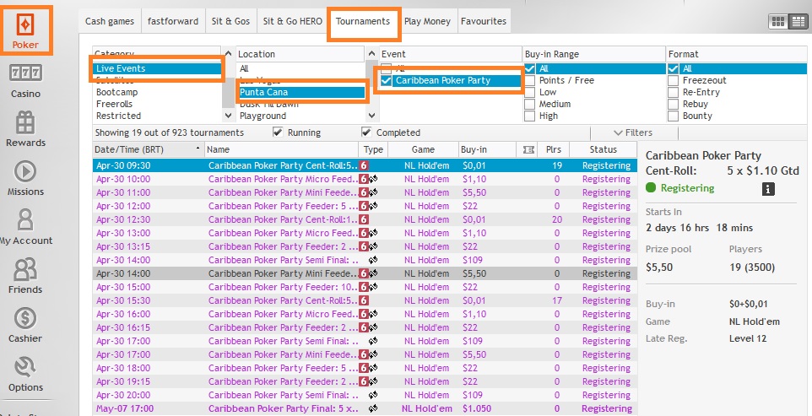Toggle Buy-in Range All checkbox
This screenshot has height=416, width=812.
[529, 68]
